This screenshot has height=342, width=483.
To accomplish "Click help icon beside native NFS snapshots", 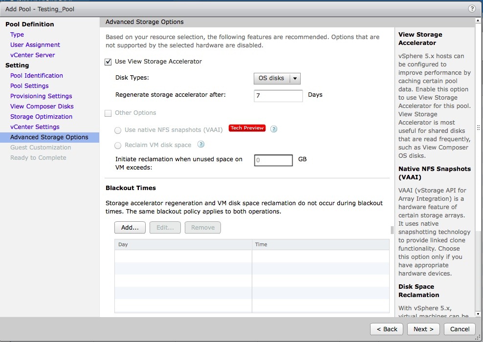I will click(274, 129).
